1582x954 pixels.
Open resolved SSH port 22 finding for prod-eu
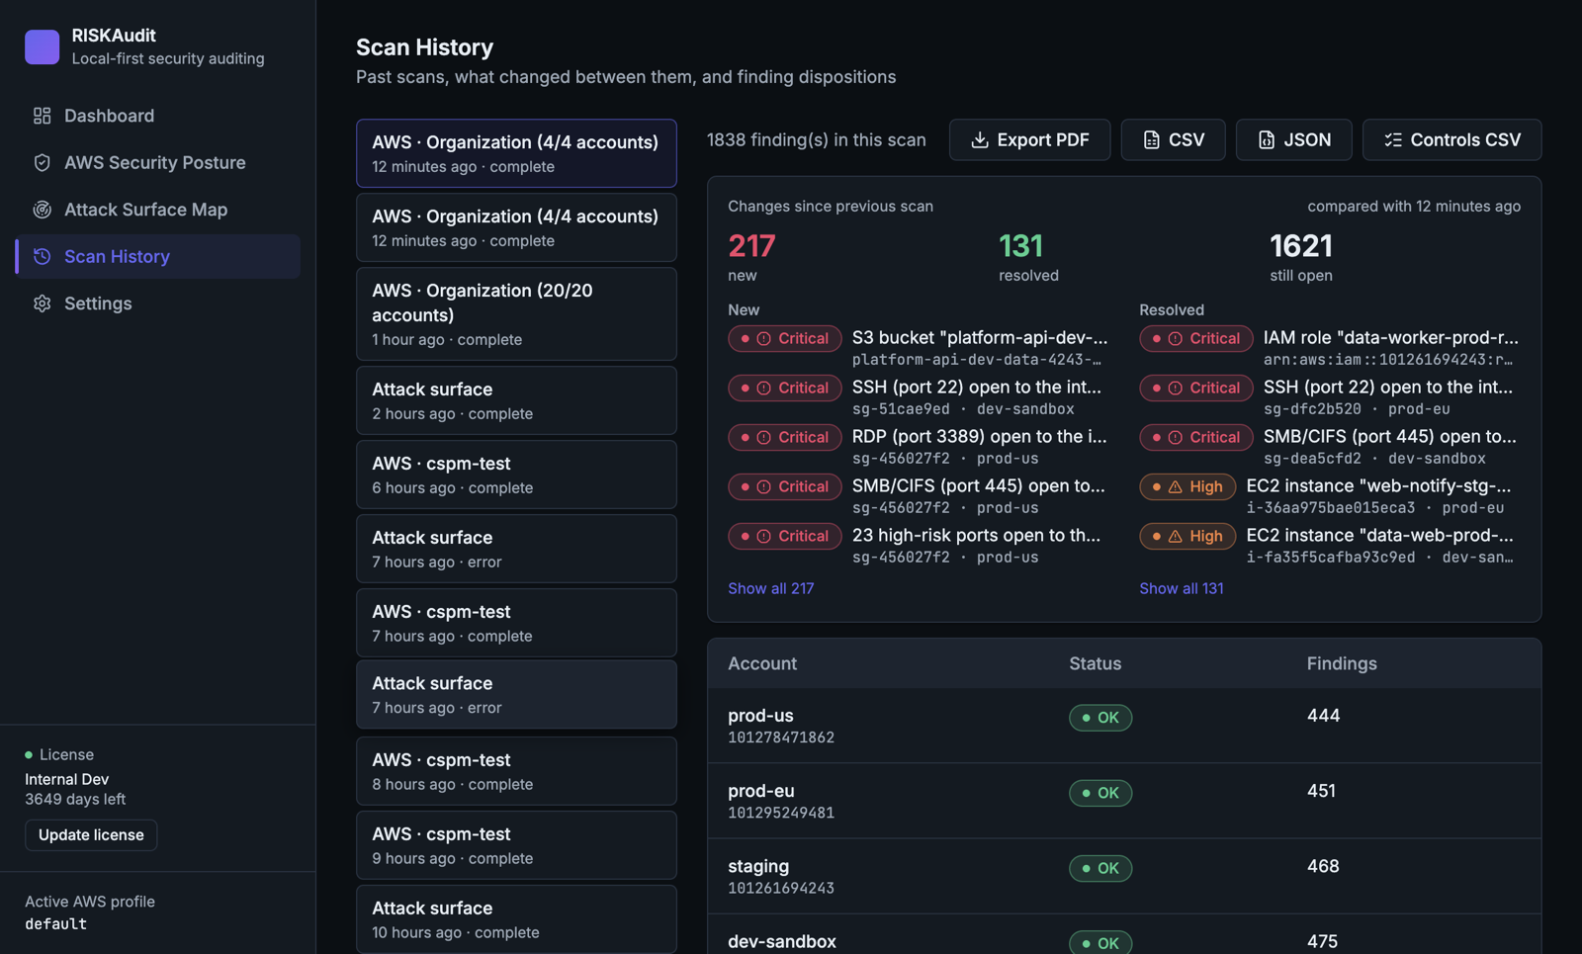pyautogui.click(x=1330, y=397)
